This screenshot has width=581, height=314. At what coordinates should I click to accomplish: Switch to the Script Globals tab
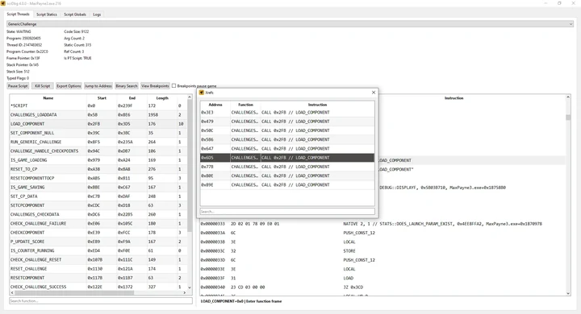75,14
